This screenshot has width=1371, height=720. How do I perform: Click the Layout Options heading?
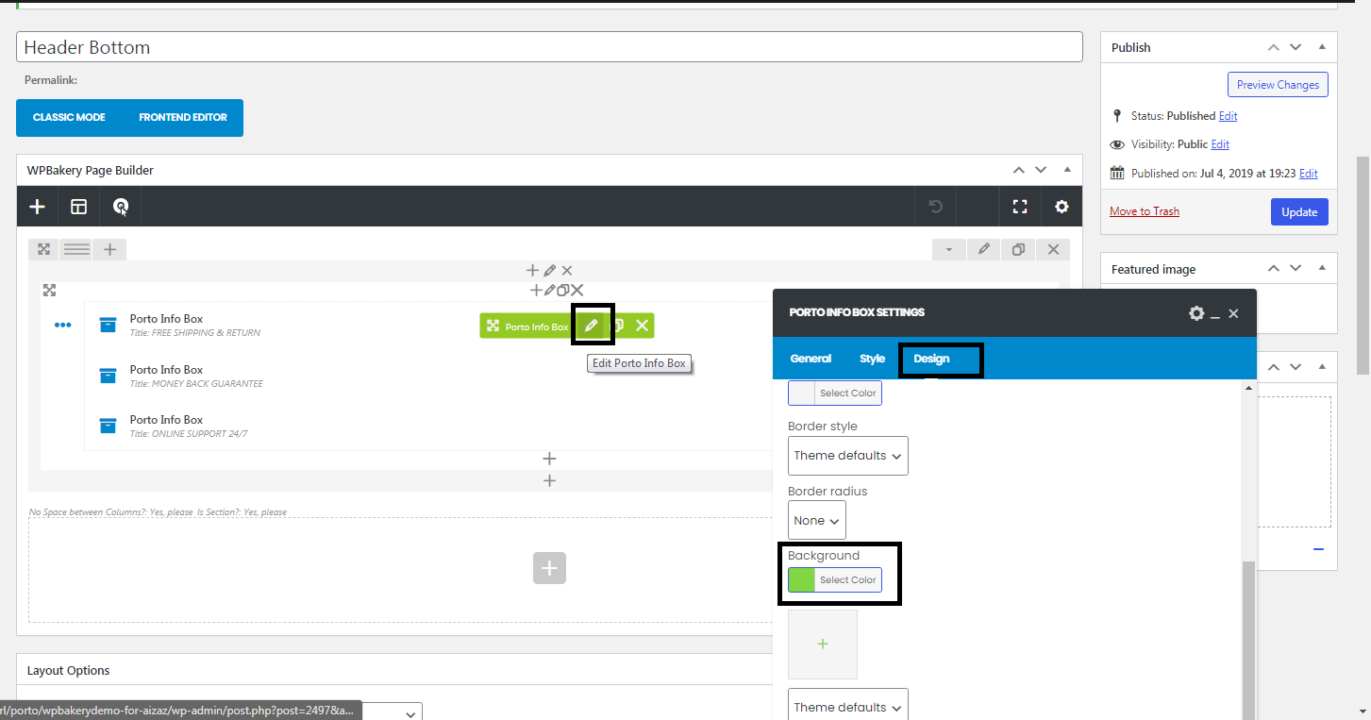tap(69, 670)
